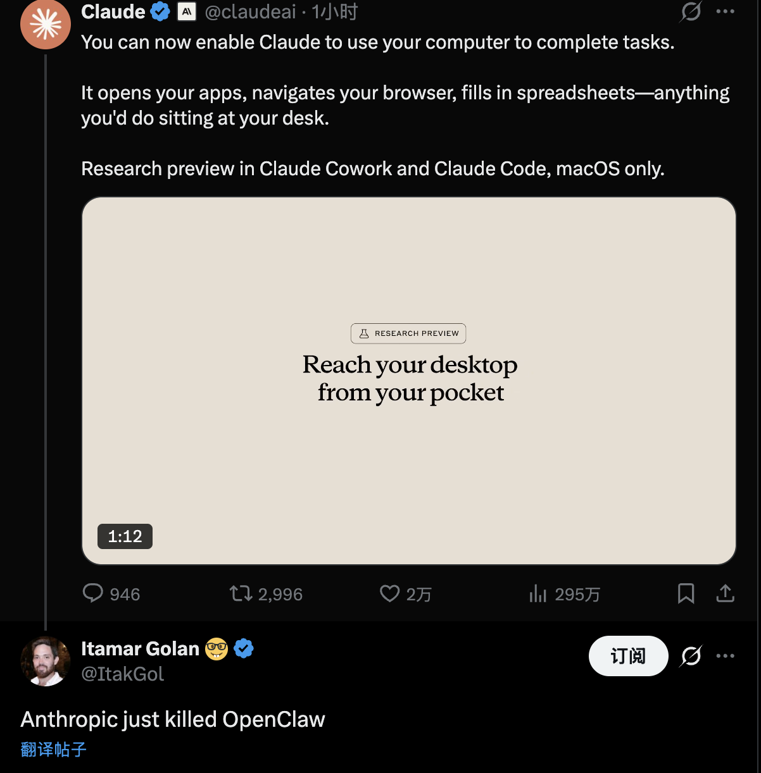Open the more options menu on Itamar's post
The width and height of the screenshot is (761, 773).
(x=726, y=656)
